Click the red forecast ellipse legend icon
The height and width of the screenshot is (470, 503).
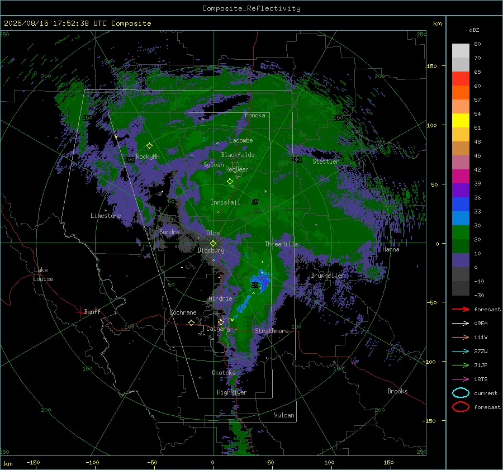[x=461, y=407]
